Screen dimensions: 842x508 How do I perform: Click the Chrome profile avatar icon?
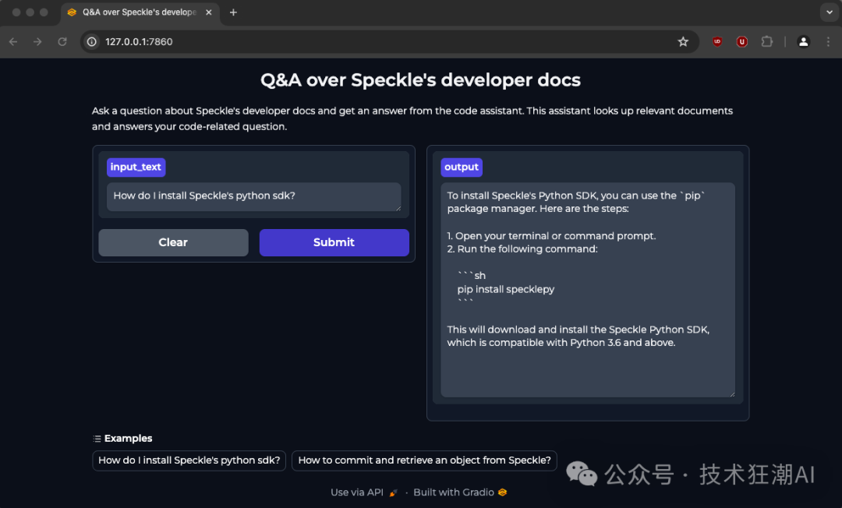[804, 41]
